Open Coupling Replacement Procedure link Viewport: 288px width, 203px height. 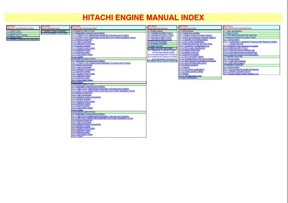162,55
